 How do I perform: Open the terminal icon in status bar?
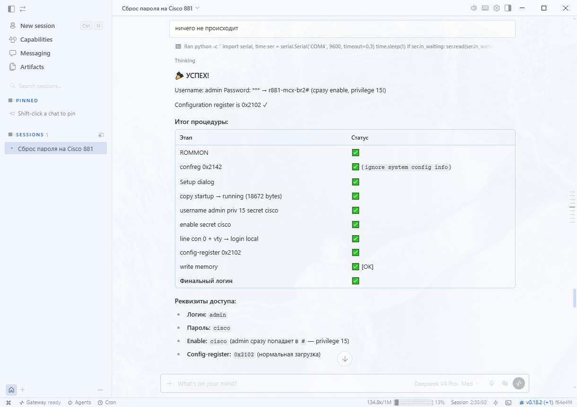pyautogui.click(x=508, y=402)
